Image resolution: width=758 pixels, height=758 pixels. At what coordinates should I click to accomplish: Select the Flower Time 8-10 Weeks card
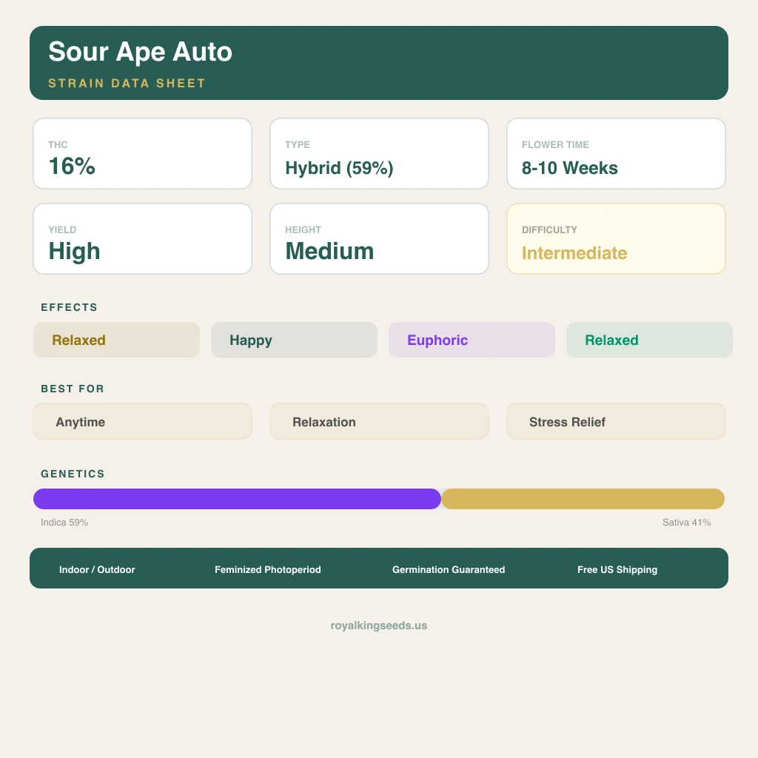[x=616, y=154]
